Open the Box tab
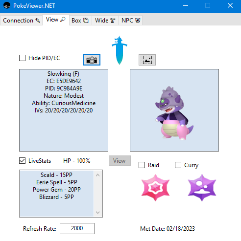Image resolution: width=241 pixels, height=241 pixels. tap(80, 21)
